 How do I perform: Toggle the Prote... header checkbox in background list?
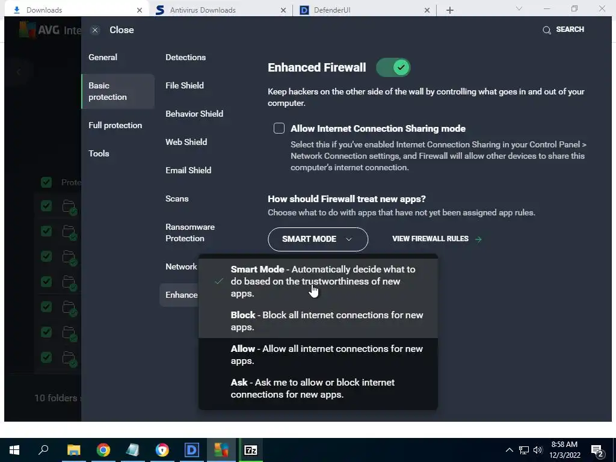[46, 182]
